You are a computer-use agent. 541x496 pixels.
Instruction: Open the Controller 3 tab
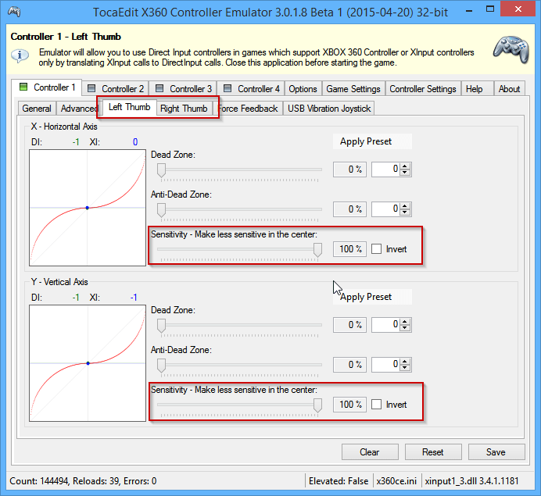click(x=184, y=88)
